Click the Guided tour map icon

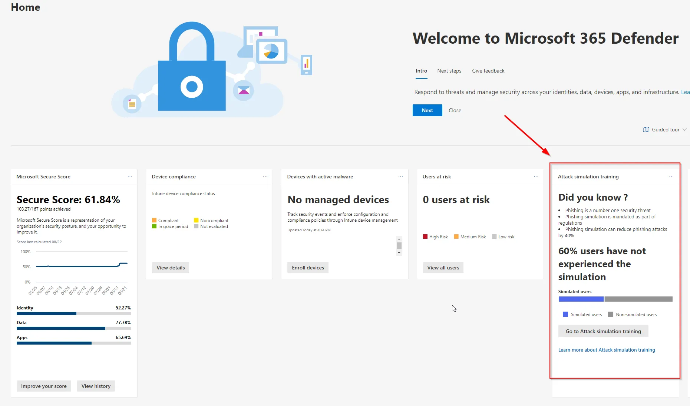coord(646,130)
